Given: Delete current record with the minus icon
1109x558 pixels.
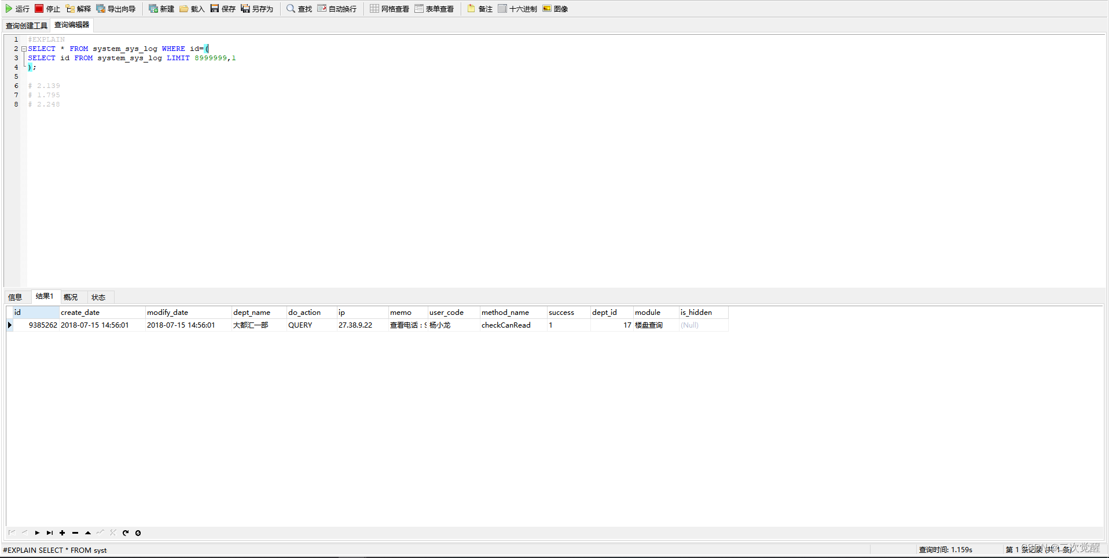Looking at the screenshot, I should pyautogui.click(x=75, y=533).
